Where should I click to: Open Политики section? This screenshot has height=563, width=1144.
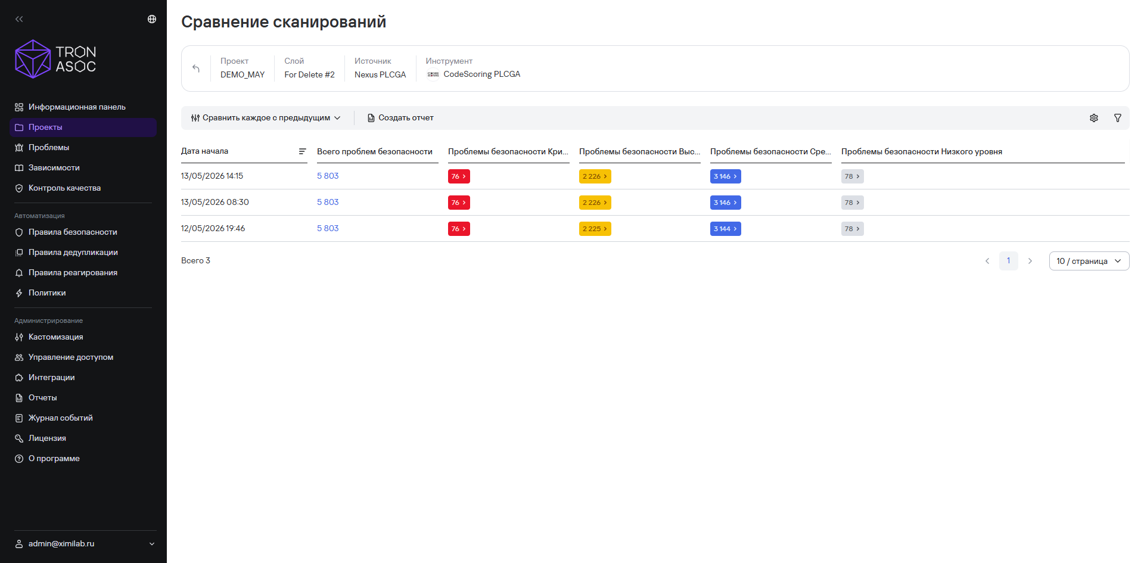(x=83, y=293)
